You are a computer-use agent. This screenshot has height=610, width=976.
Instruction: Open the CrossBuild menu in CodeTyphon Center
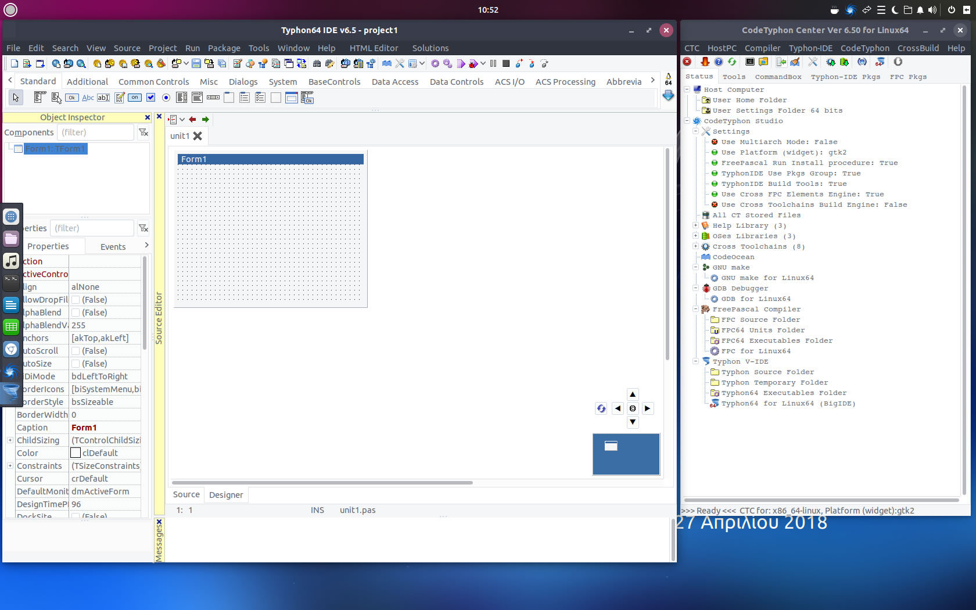918,48
